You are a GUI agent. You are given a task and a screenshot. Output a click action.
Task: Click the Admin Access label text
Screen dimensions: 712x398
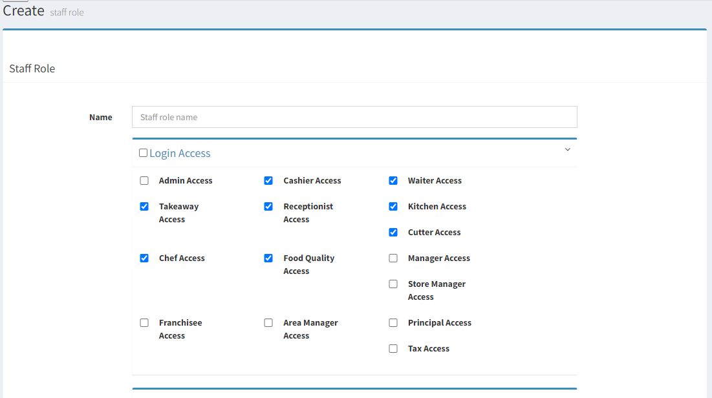point(185,181)
